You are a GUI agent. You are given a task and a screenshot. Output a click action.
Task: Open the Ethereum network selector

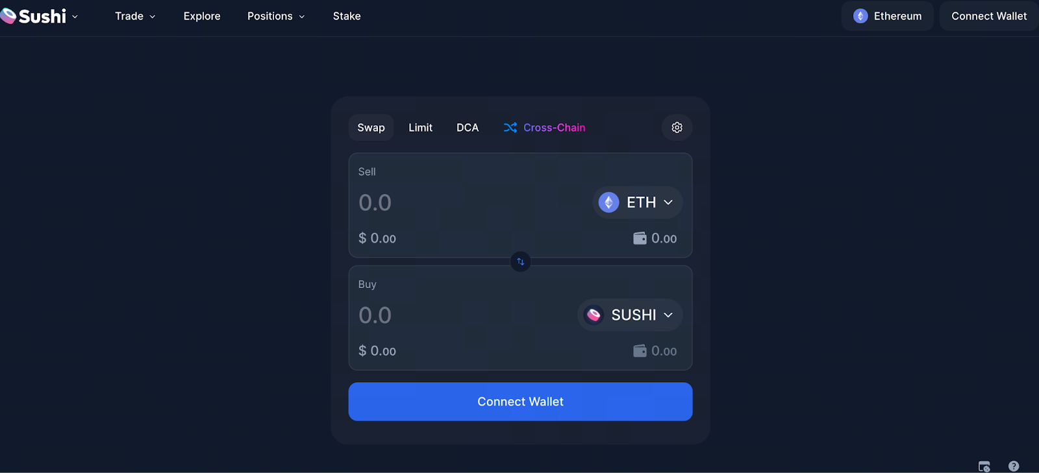[887, 16]
